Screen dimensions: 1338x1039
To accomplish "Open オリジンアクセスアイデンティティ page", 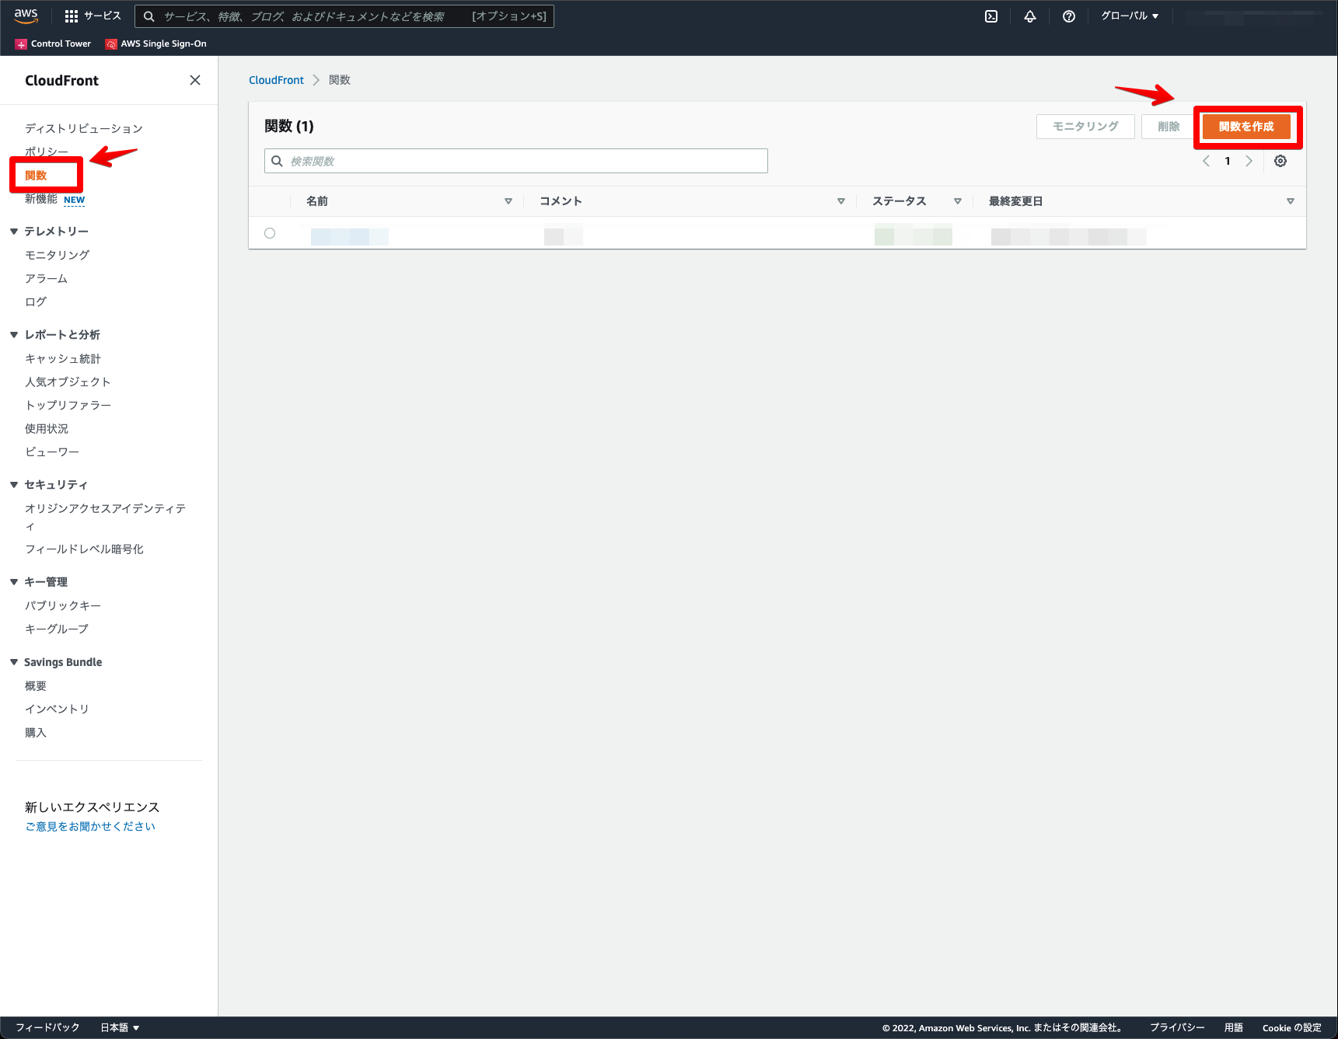I will coord(106,517).
